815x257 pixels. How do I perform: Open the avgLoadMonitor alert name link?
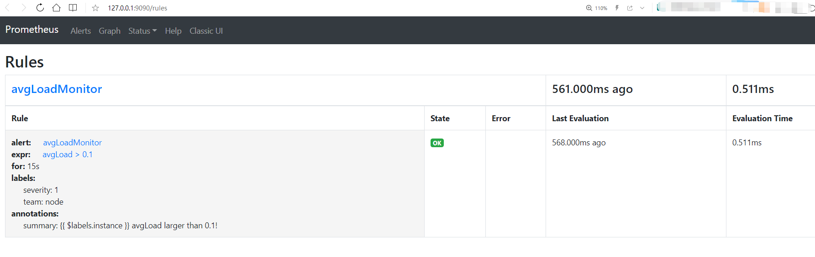[72, 143]
